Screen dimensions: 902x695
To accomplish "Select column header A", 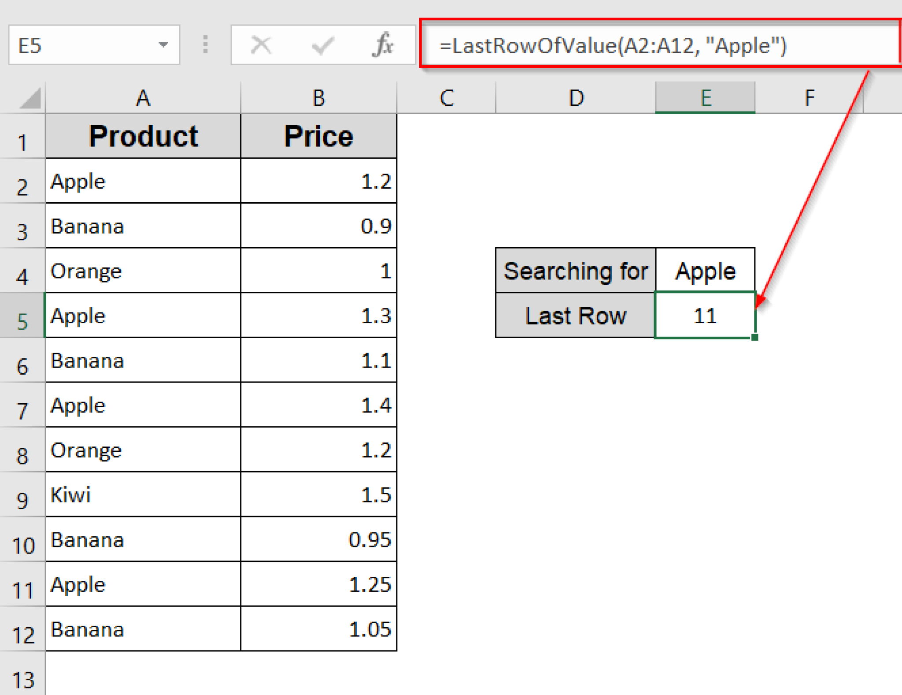I will coord(143,98).
